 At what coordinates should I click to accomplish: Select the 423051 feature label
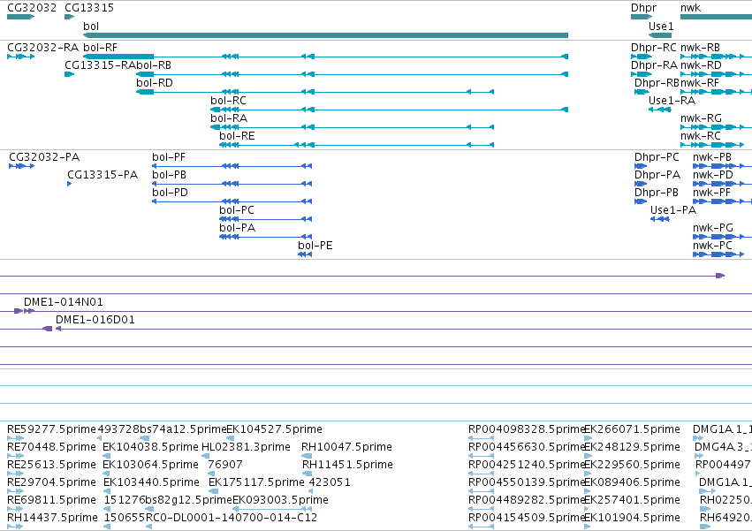tap(330, 482)
